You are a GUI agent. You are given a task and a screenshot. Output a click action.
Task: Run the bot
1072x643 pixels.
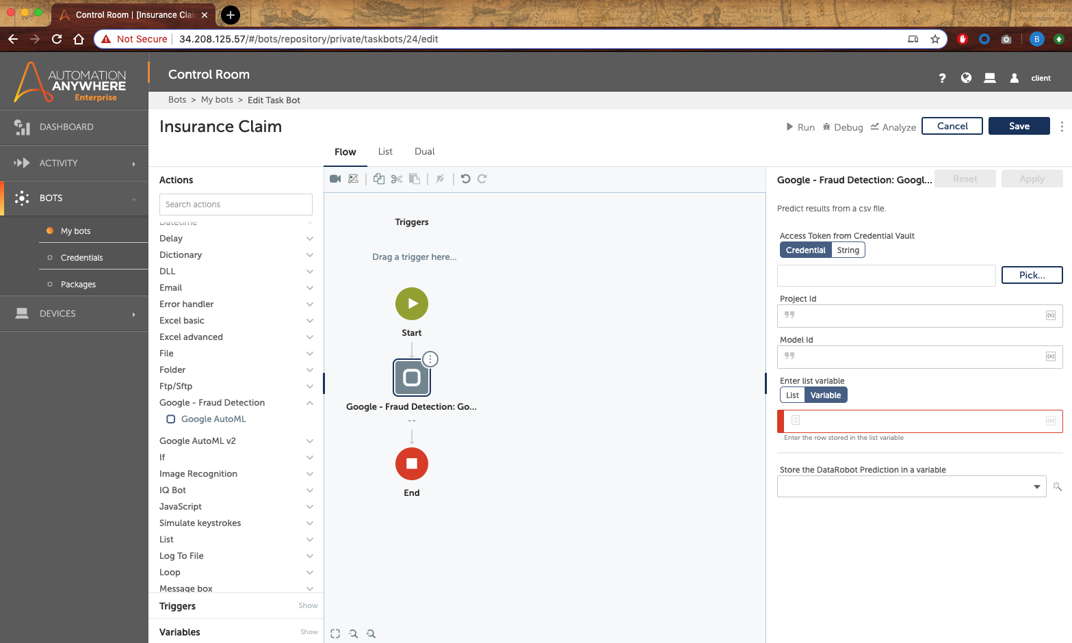[800, 127]
